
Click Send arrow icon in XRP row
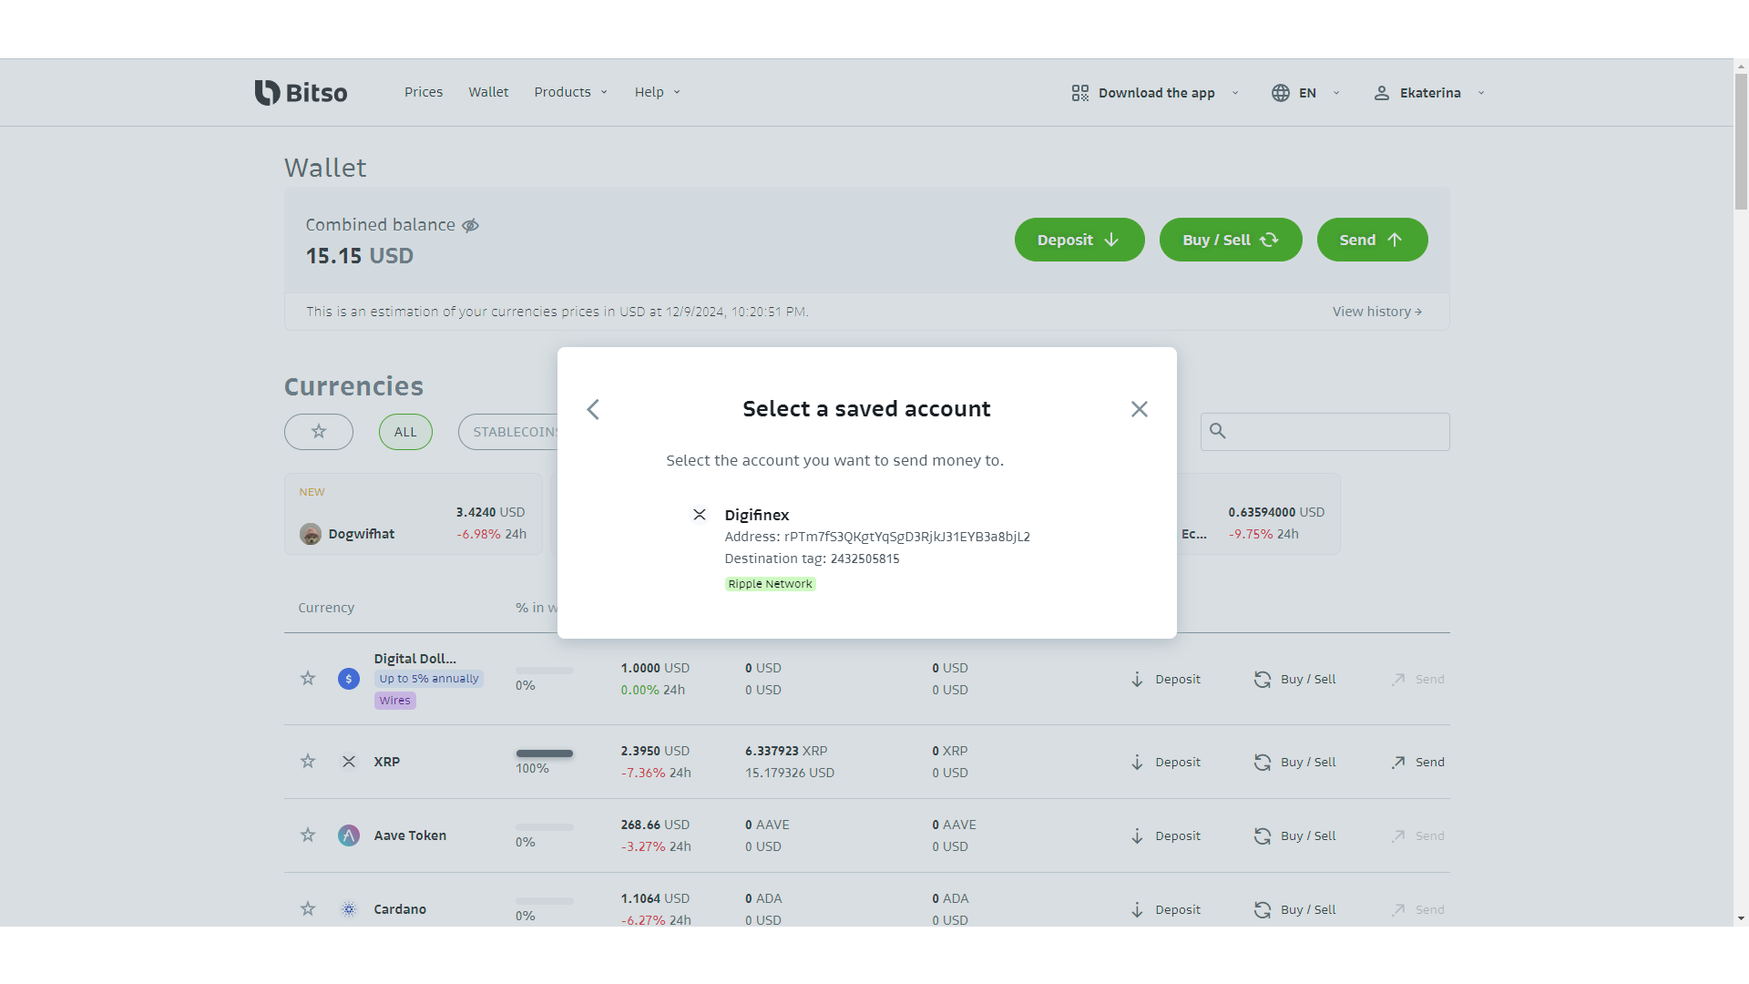click(1398, 763)
